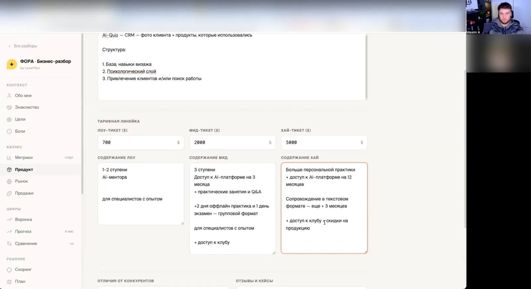
Task: Click Лоу-тикет price field with 700
Action: tap(141, 143)
